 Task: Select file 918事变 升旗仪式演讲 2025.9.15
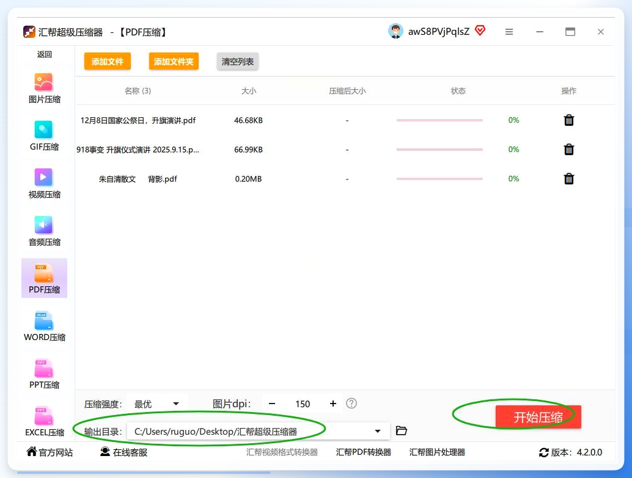pos(138,150)
